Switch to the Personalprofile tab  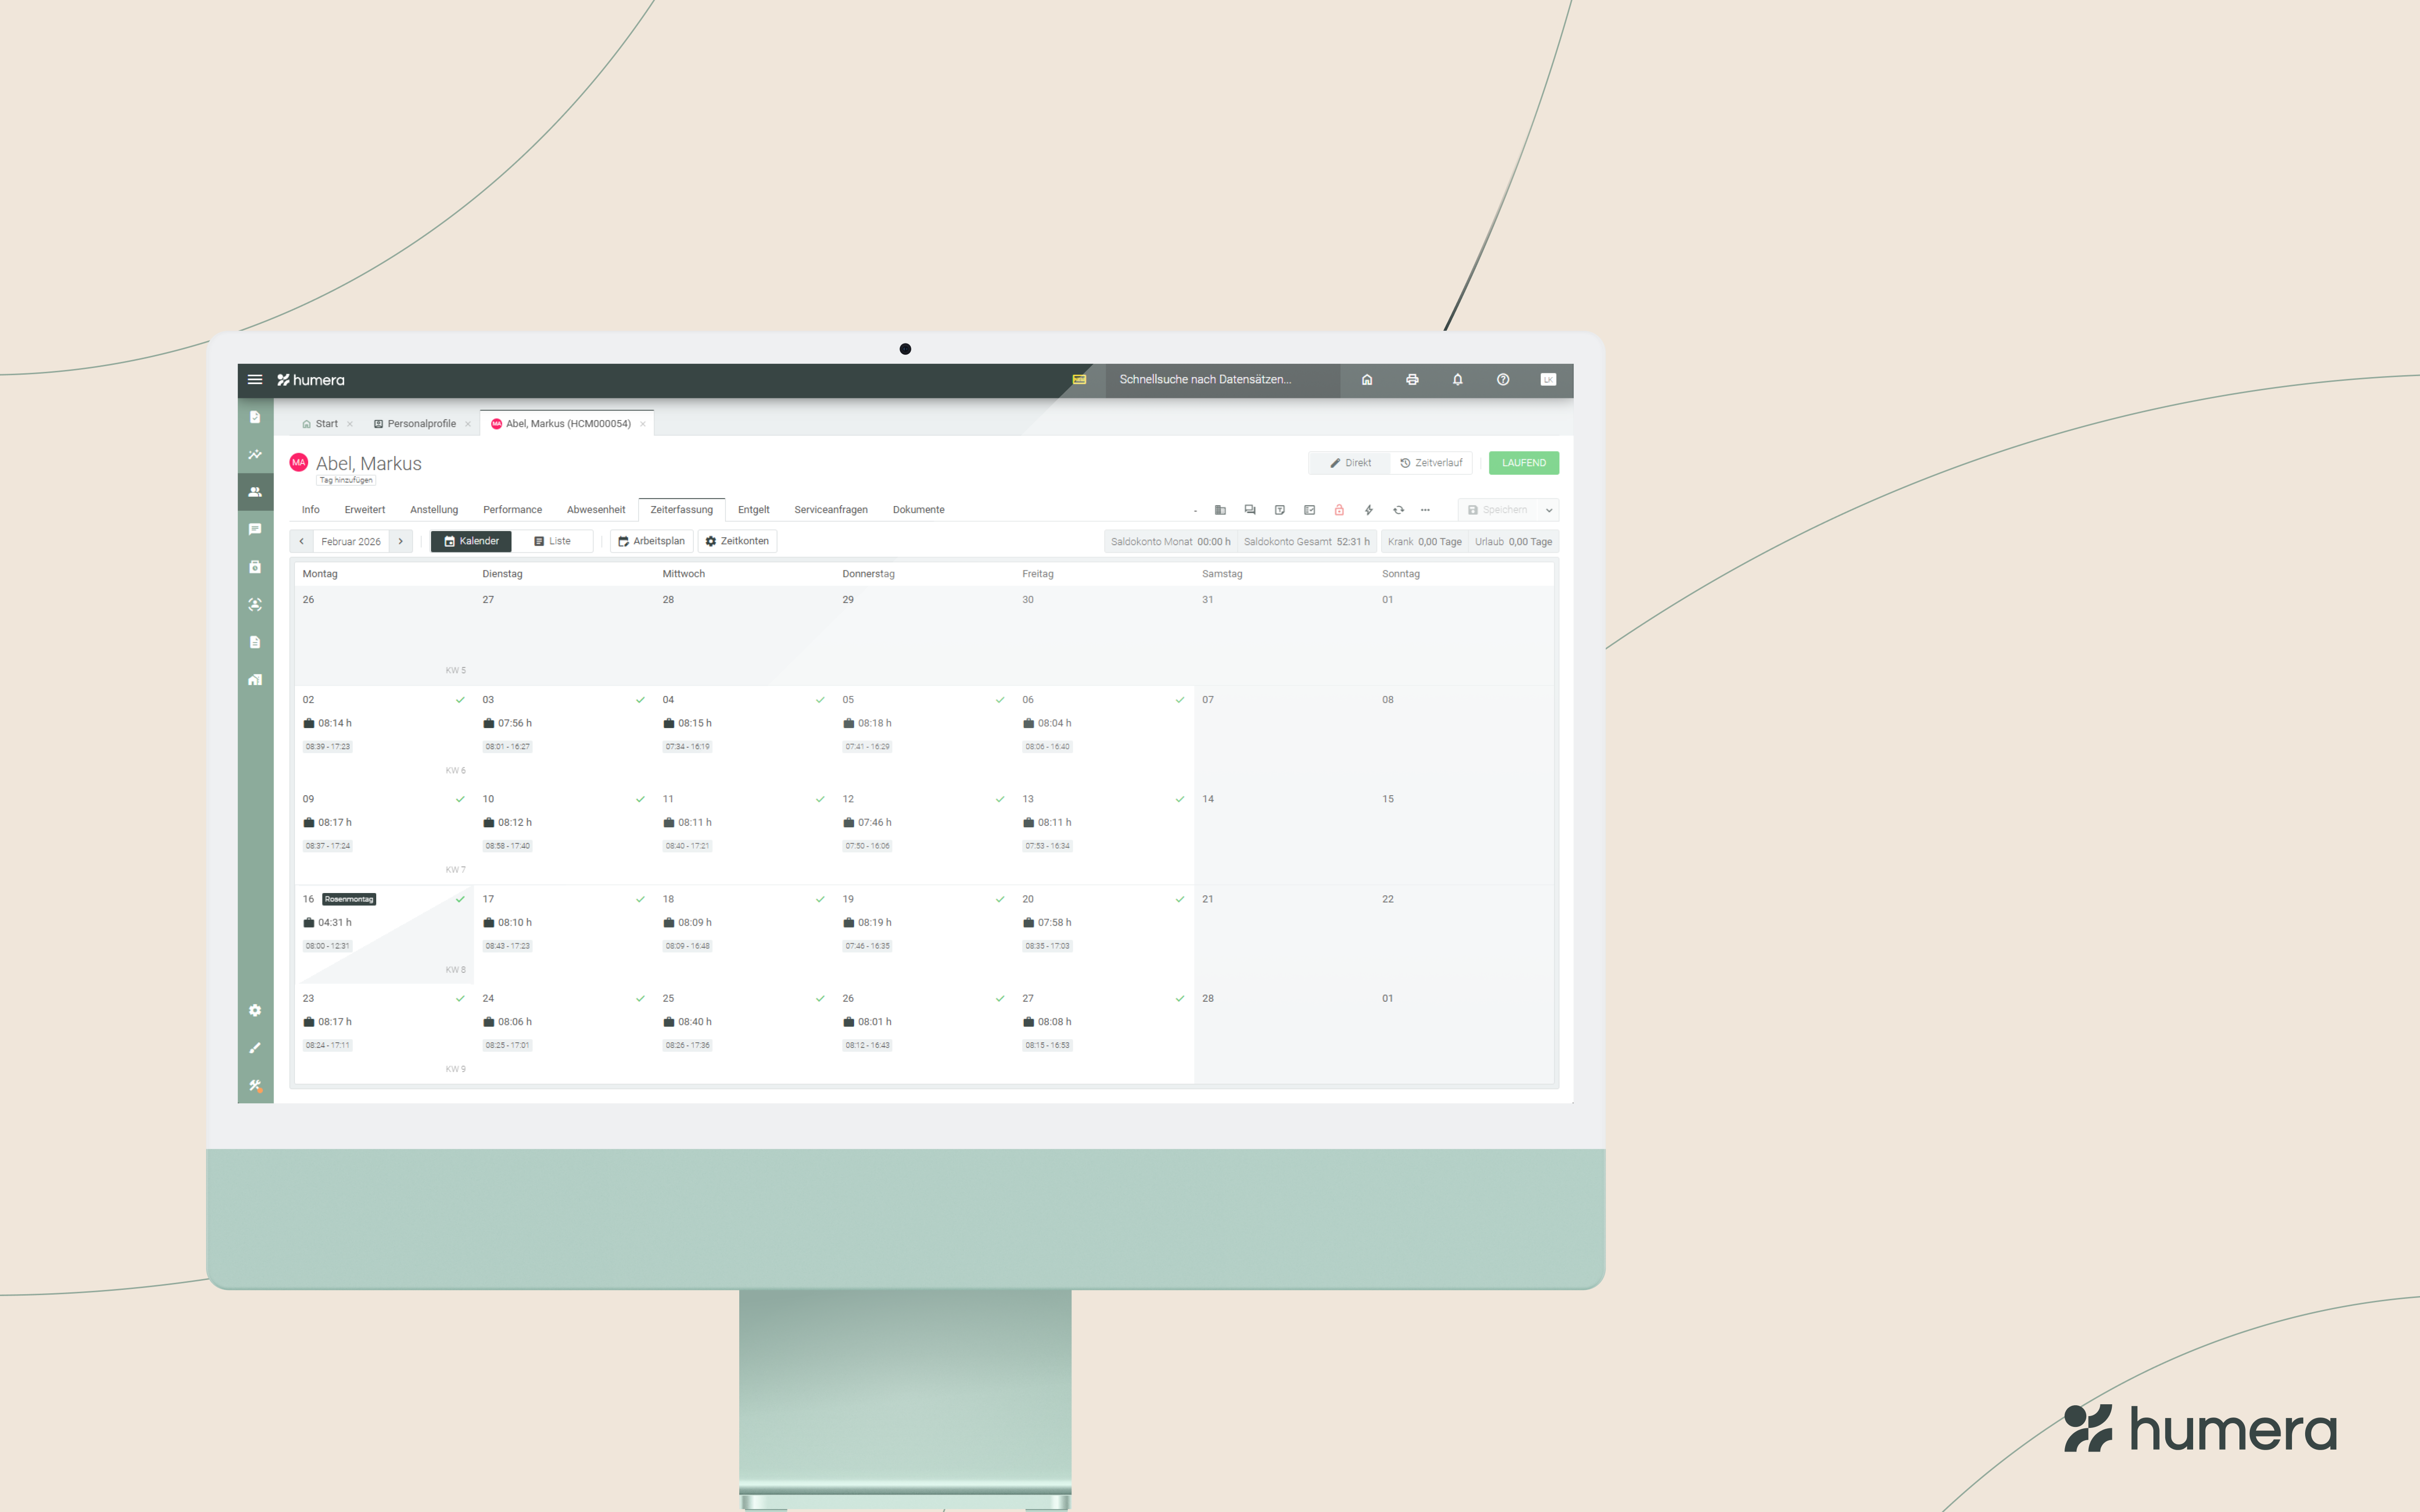pos(420,424)
